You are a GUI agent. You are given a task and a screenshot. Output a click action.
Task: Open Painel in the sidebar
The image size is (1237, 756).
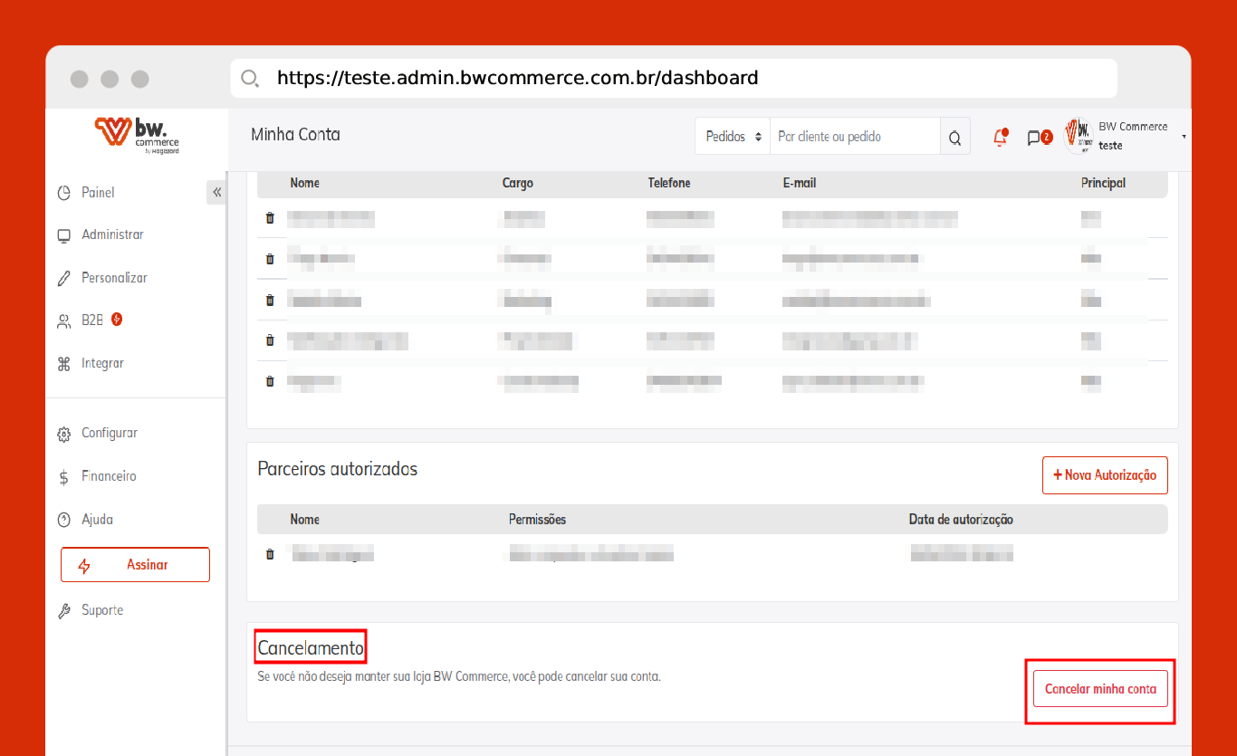[x=98, y=193]
